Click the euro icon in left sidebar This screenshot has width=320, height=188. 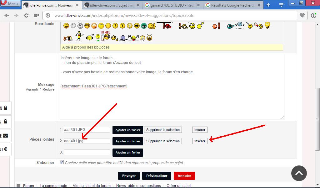tap(5, 149)
